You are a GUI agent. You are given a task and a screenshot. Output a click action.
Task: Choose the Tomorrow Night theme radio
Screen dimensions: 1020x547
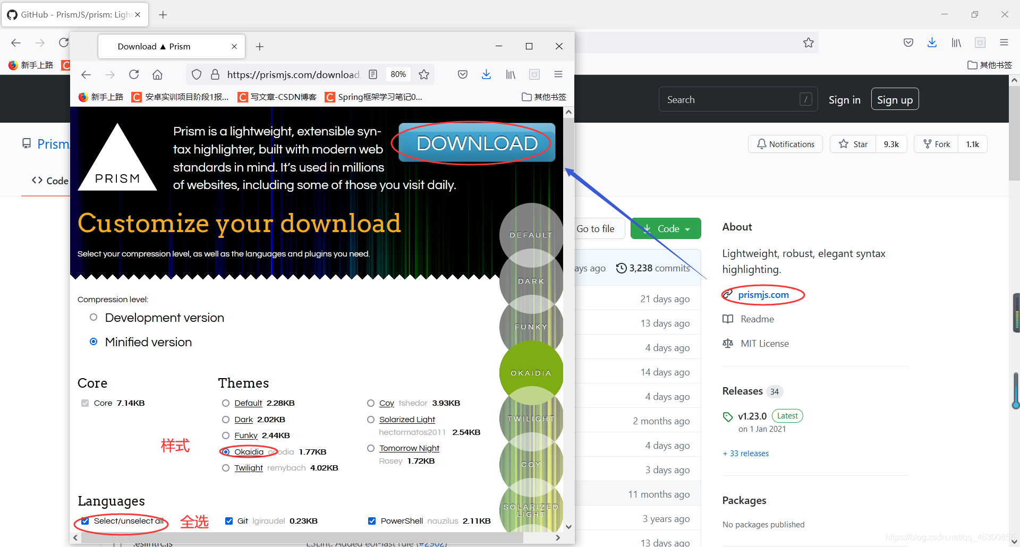coord(371,448)
